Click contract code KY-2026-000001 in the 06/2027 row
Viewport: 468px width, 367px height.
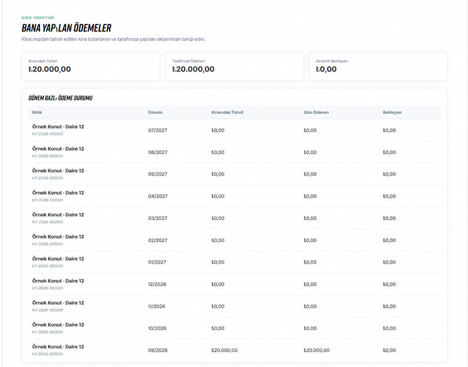[x=48, y=156]
